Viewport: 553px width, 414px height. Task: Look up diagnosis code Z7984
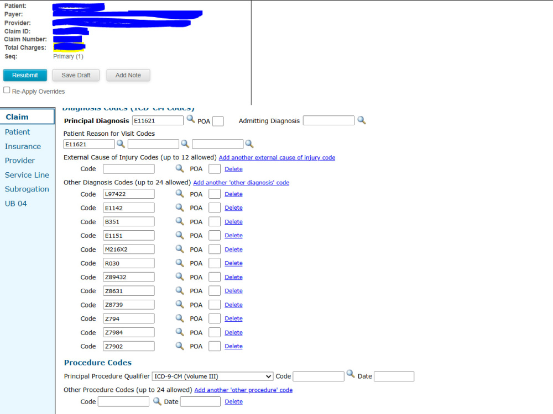click(x=180, y=332)
